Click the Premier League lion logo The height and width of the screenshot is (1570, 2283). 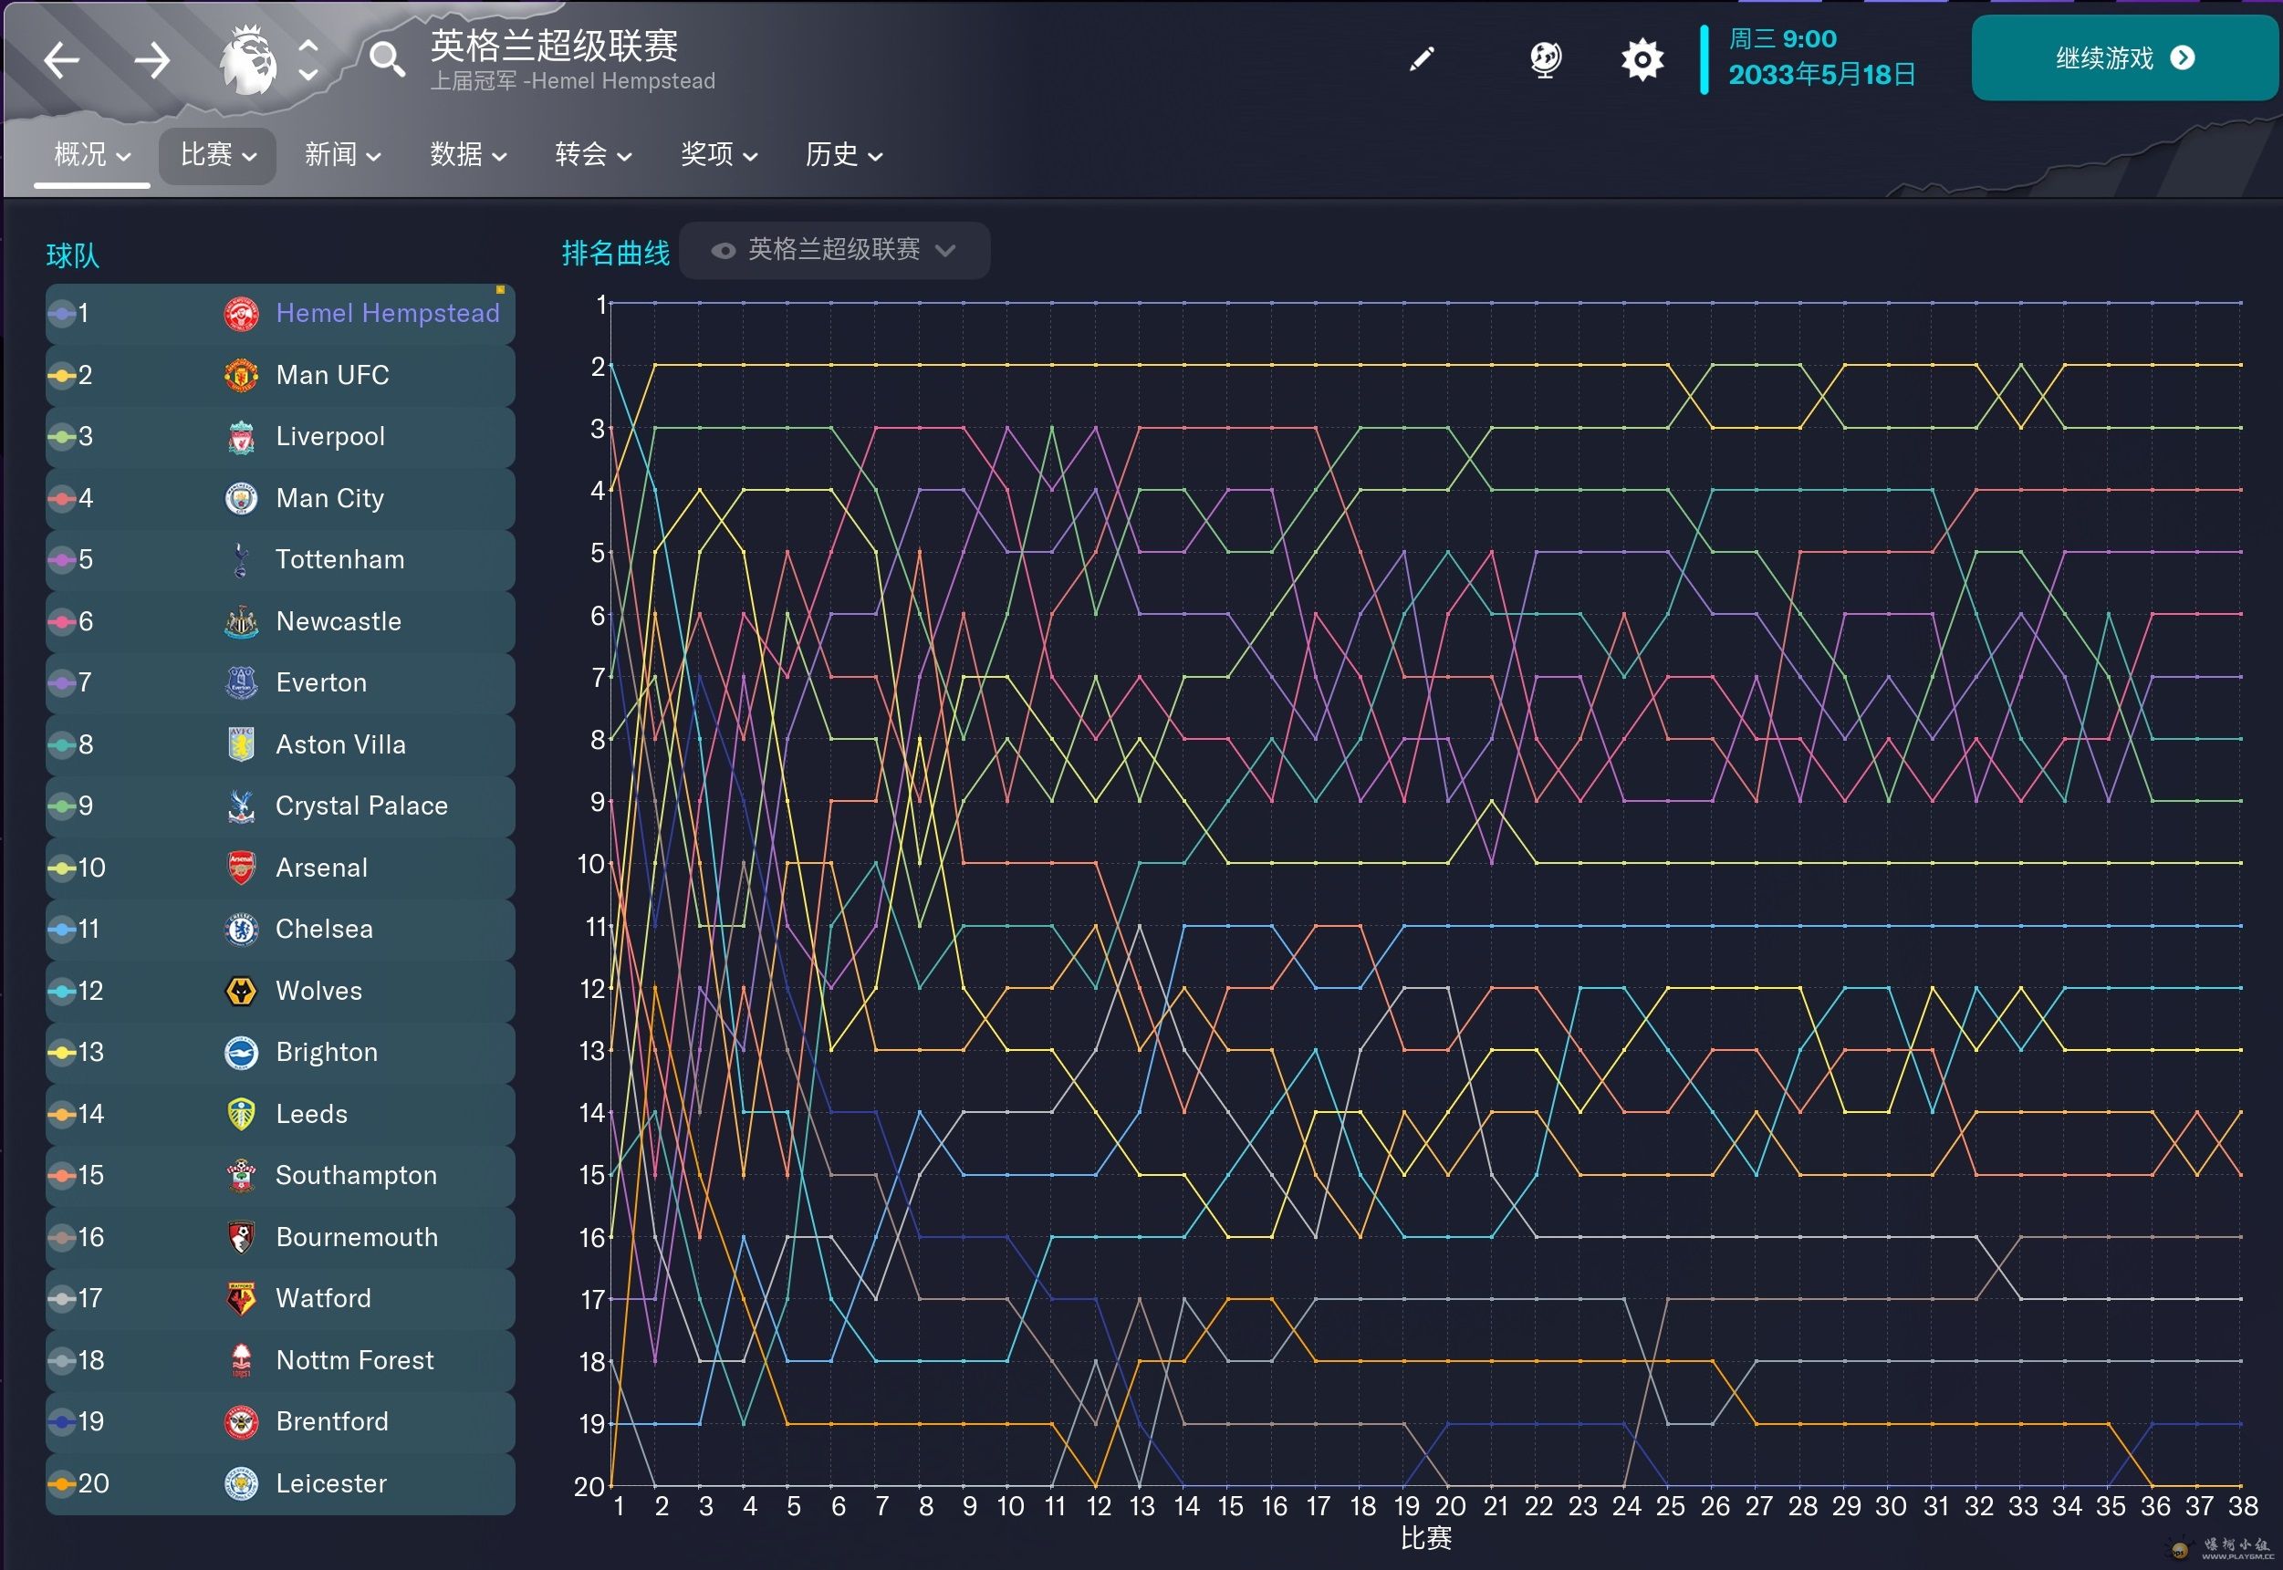[247, 60]
